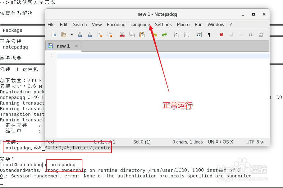The image size is (283, 188).
Task: Open the Edit menu
Action: pyautogui.click(x=64, y=25)
